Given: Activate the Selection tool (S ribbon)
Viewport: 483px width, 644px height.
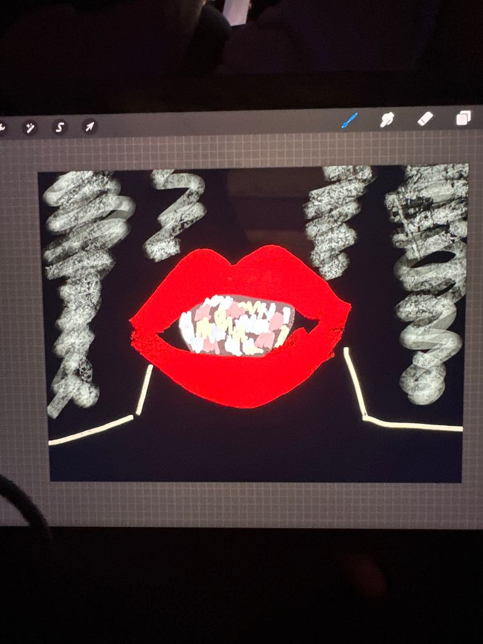Looking at the screenshot, I should click(x=59, y=128).
